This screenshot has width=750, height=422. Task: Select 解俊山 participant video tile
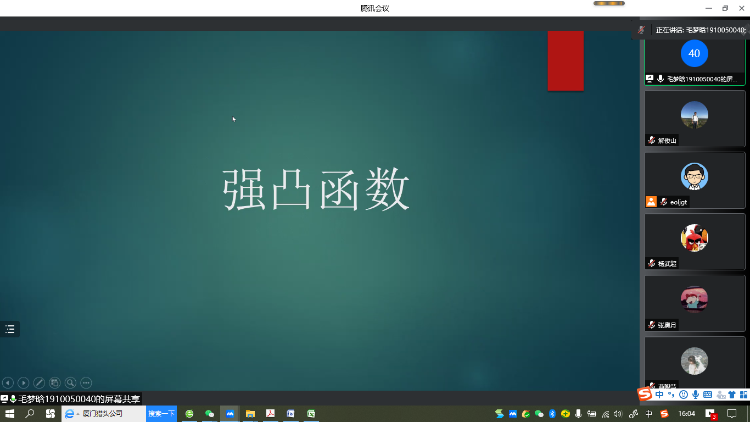pos(695,118)
